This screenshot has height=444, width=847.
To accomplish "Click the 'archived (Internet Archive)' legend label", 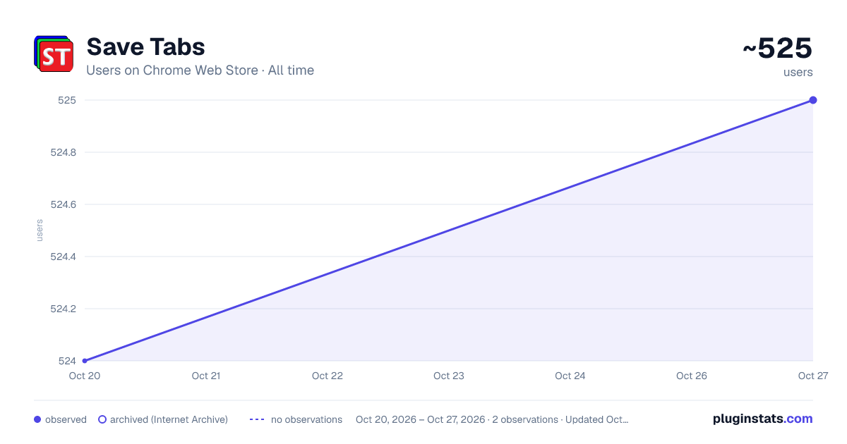I will click(x=169, y=419).
